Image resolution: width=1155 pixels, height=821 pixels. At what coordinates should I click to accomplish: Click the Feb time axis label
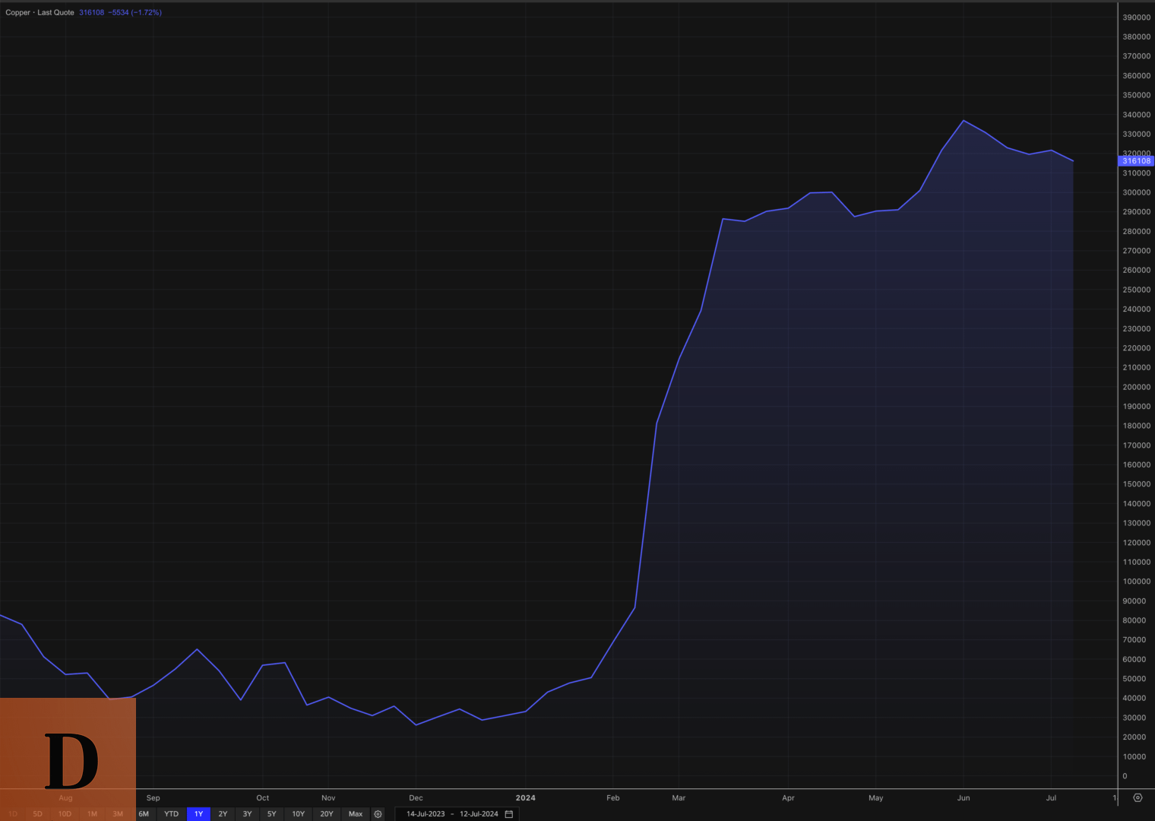(x=613, y=798)
